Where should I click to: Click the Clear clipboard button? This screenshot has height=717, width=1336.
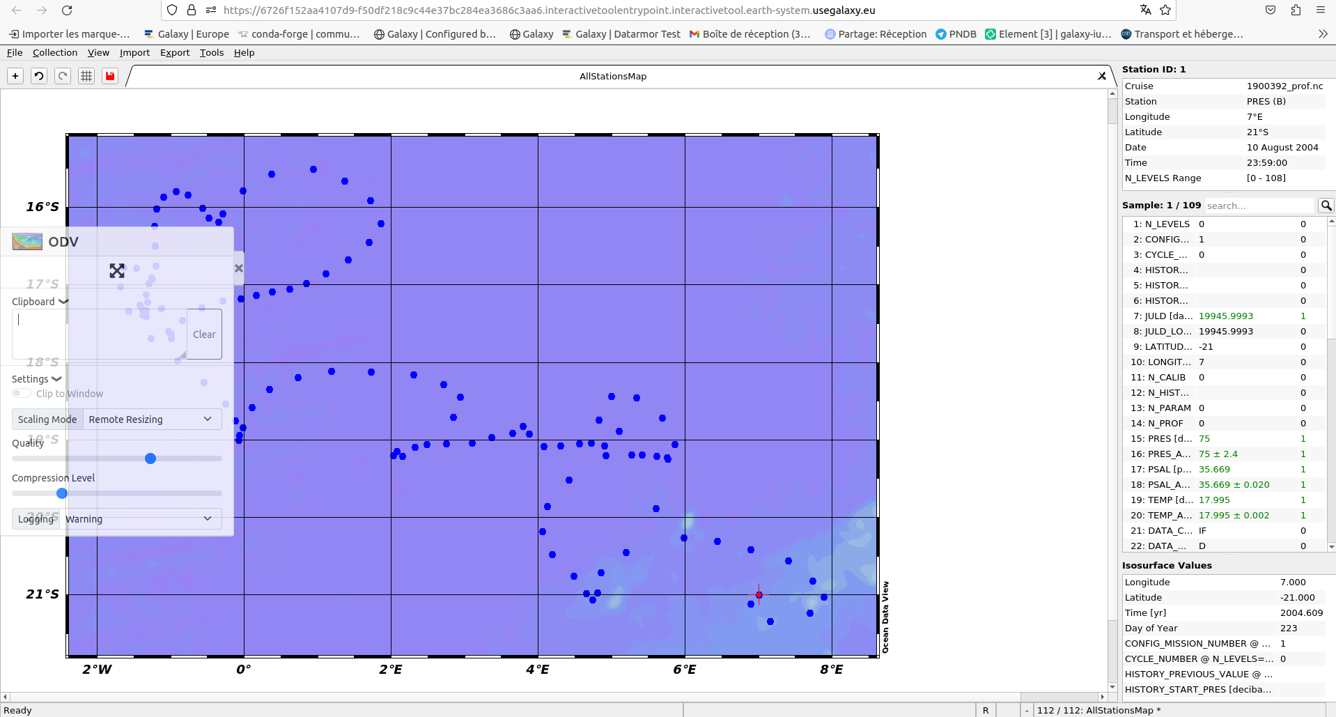[x=204, y=334]
